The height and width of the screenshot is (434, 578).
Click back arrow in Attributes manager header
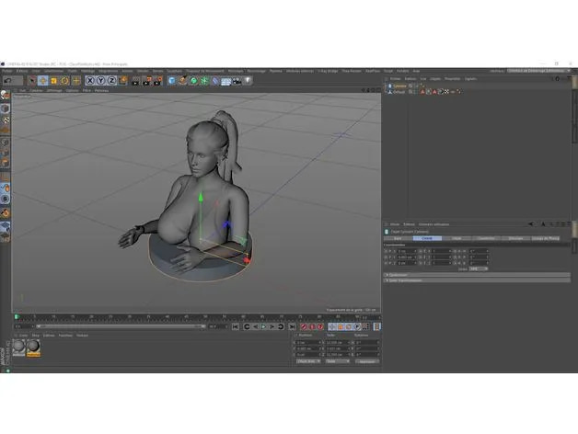tap(531, 224)
